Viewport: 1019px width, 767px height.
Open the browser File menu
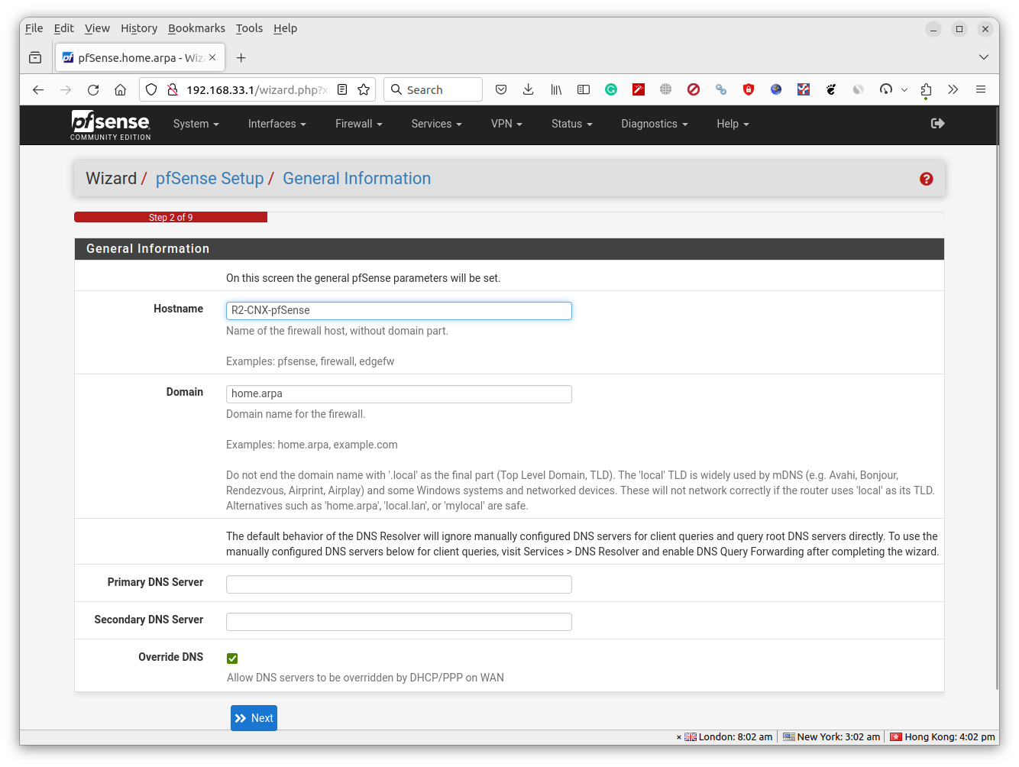point(34,28)
